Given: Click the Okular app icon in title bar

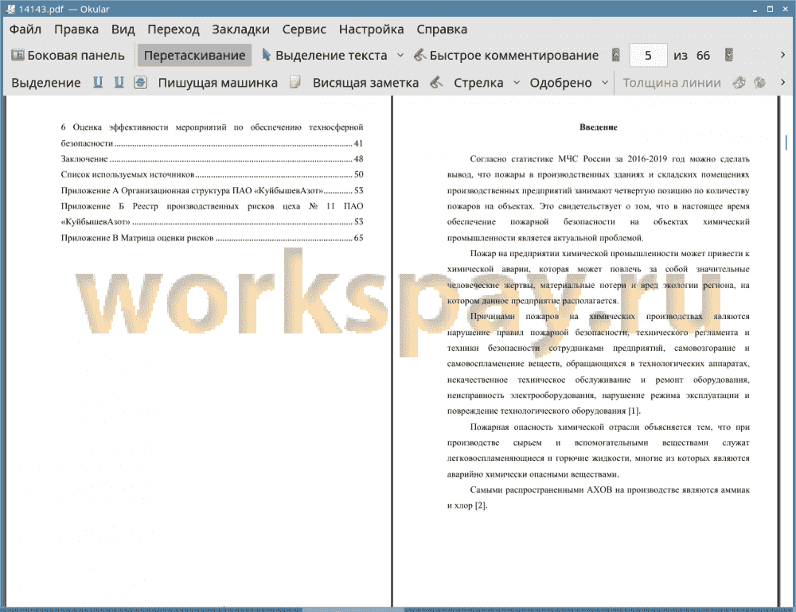Looking at the screenshot, I should tap(10, 9).
